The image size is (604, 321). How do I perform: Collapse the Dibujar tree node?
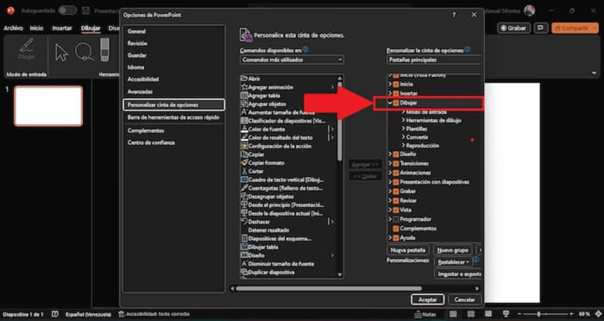click(390, 103)
